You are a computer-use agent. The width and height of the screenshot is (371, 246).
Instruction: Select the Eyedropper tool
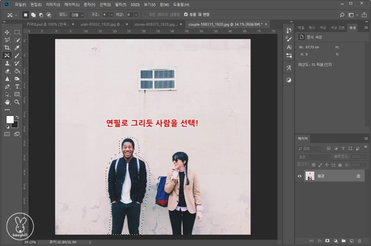pyautogui.click(x=17, y=48)
